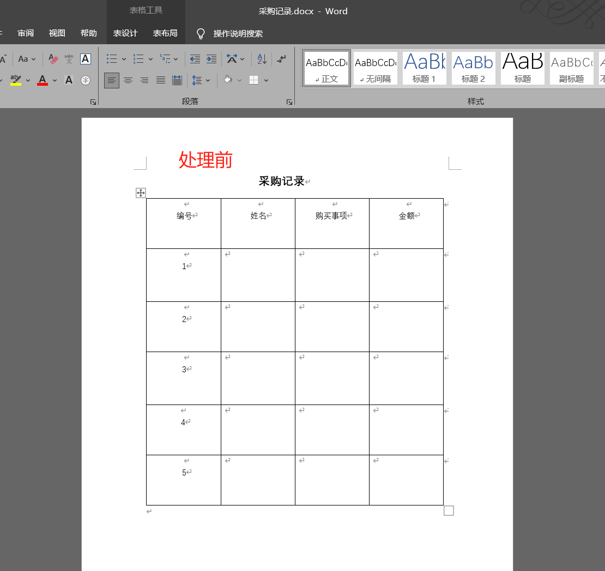
Task: Increase indent of the paragraph
Action: click(x=211, y=58)
